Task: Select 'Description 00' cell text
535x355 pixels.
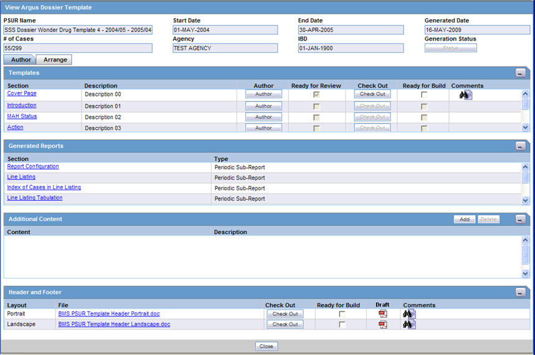Action: point(103,95)
